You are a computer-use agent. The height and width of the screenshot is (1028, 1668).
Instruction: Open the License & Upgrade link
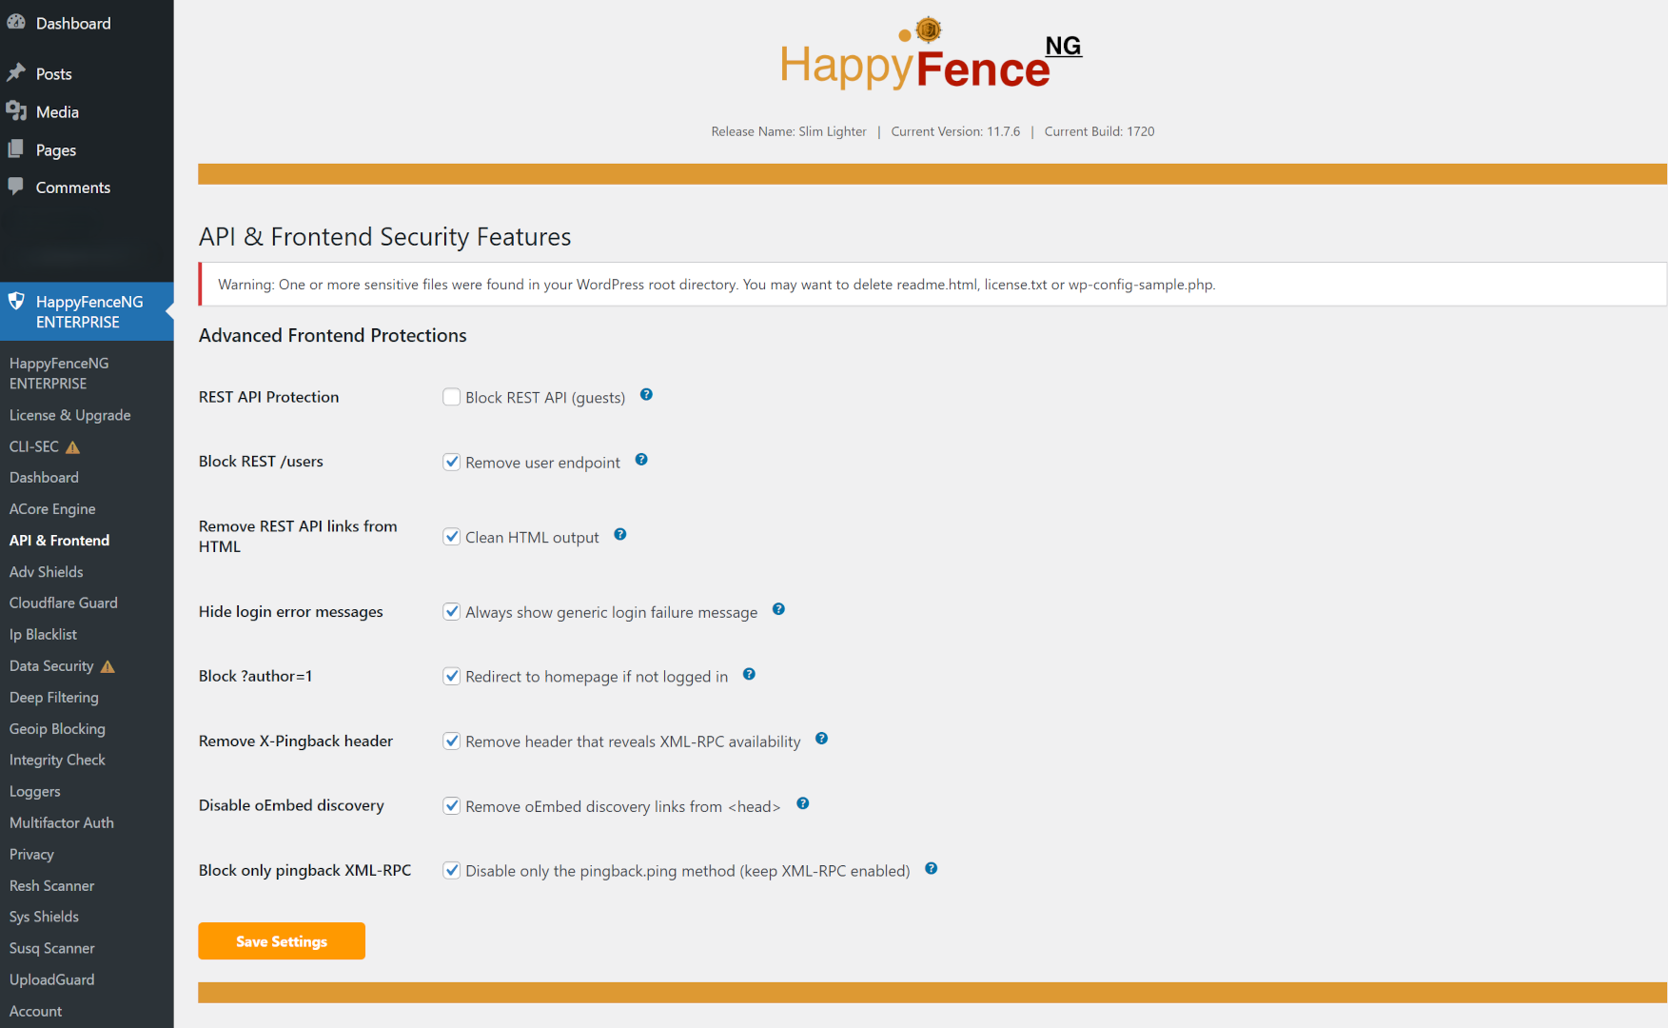click(x=69, y=415)
